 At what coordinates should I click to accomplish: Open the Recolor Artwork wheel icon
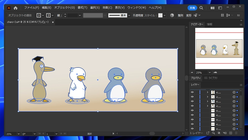click(x=172, y=15)
